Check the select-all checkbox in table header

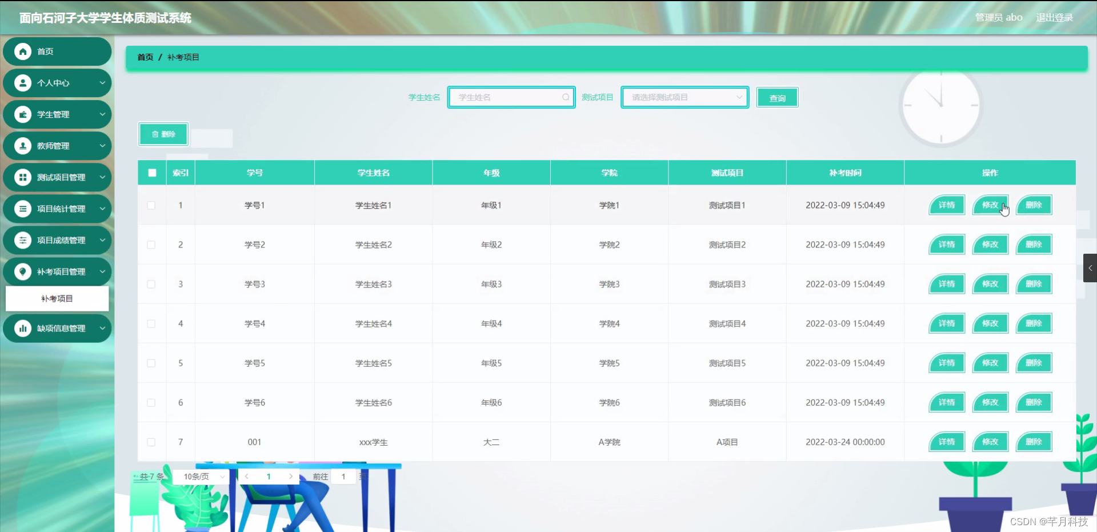point(151,172)
